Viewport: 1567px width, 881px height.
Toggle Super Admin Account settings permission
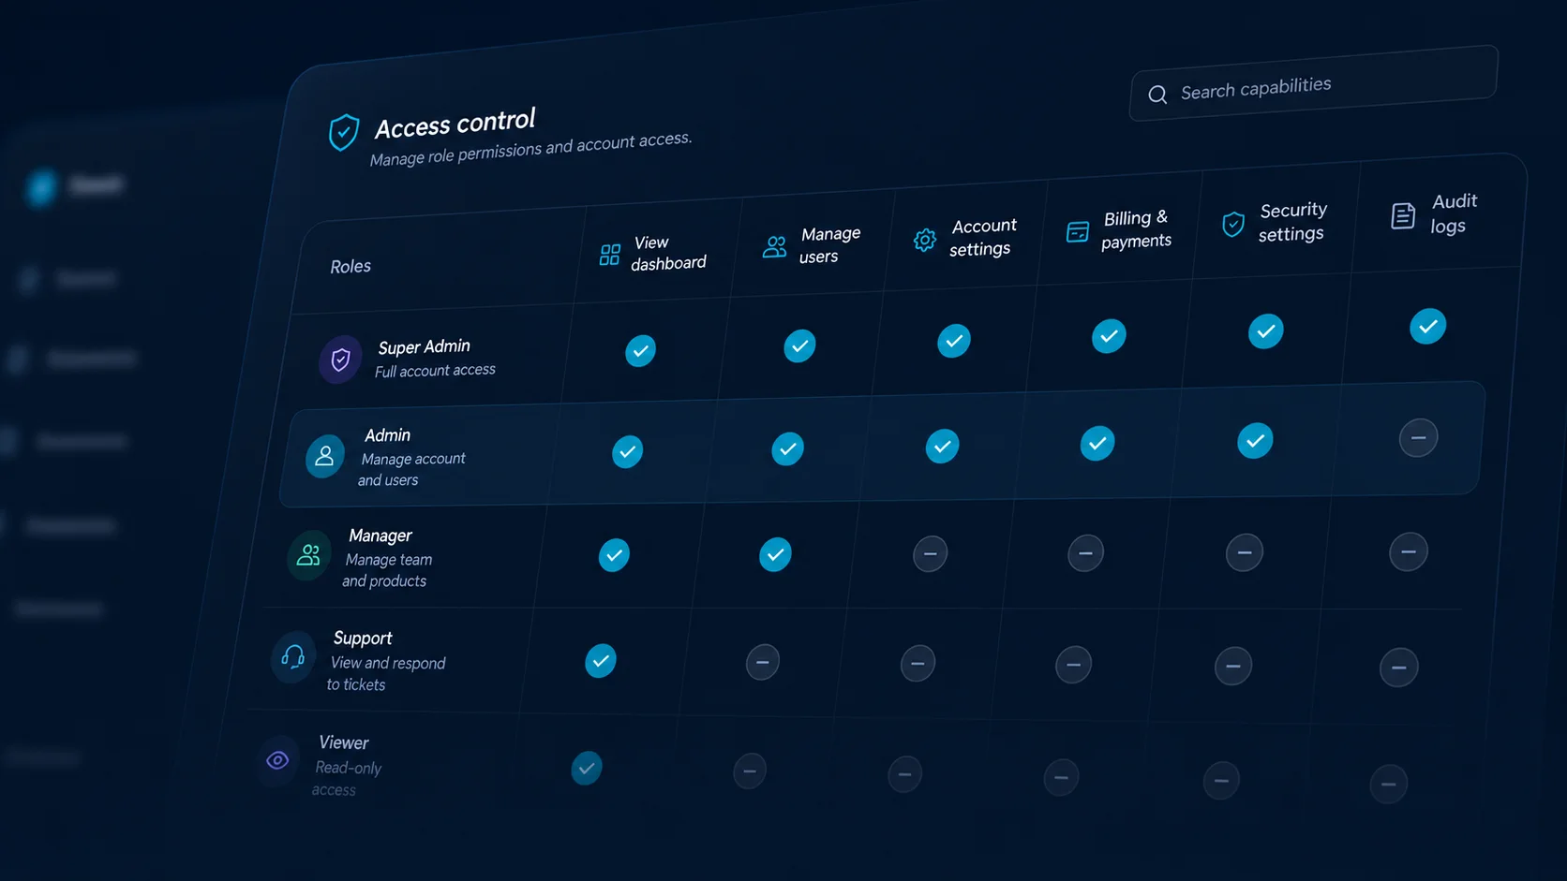pyautogui.click(x=954, y=341)
